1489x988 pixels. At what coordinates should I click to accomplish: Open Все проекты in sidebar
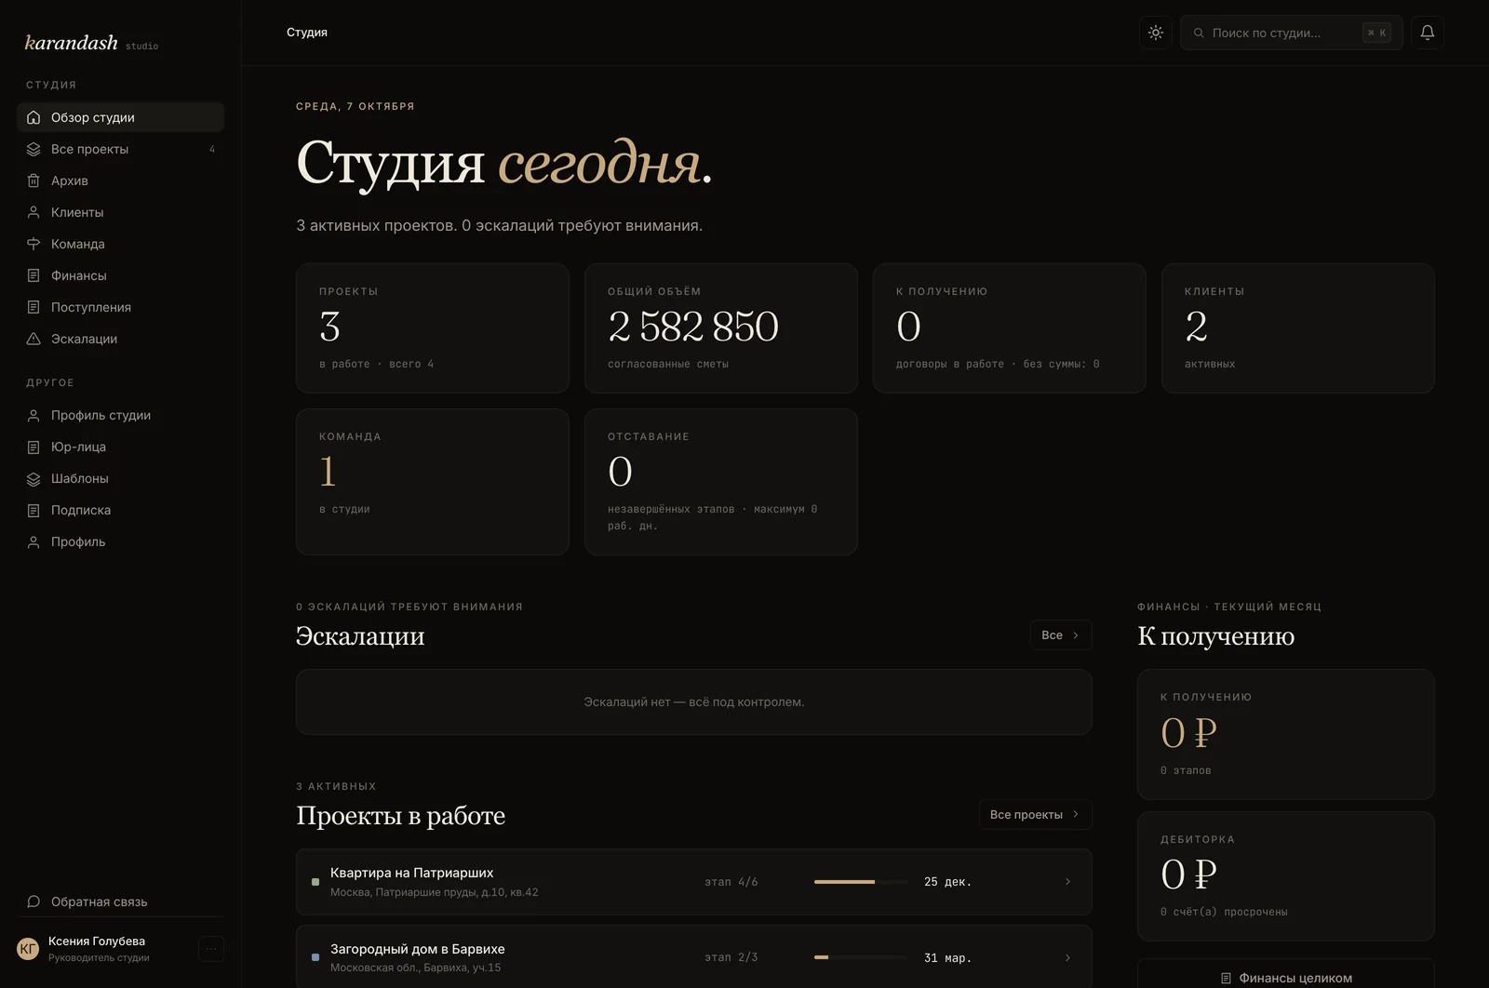(120, 149)
